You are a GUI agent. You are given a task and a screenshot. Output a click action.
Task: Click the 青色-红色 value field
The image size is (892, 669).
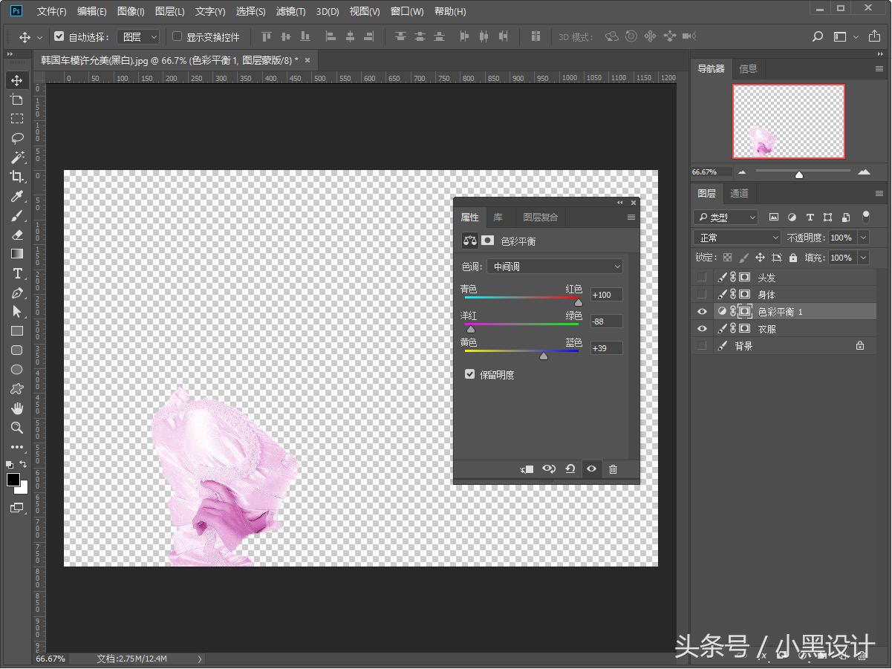point(606,295)
